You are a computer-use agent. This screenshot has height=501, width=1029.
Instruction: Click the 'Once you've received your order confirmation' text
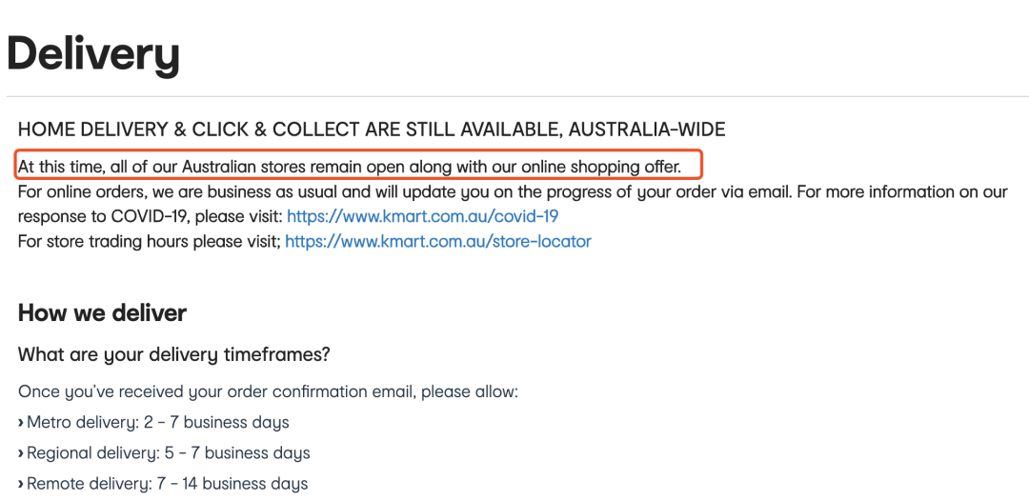click(x=268, y=392)
